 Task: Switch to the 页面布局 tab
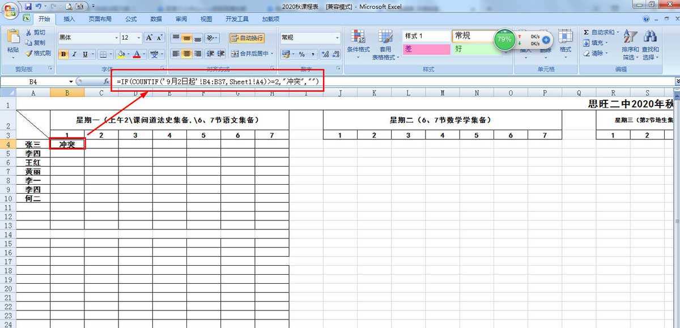coord(100,19)
